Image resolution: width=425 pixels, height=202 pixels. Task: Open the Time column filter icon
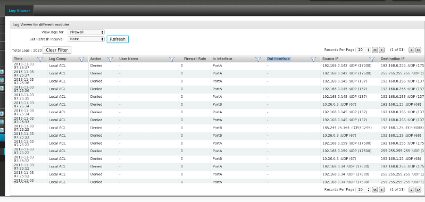pyautogui.click(x=40, y=59)
